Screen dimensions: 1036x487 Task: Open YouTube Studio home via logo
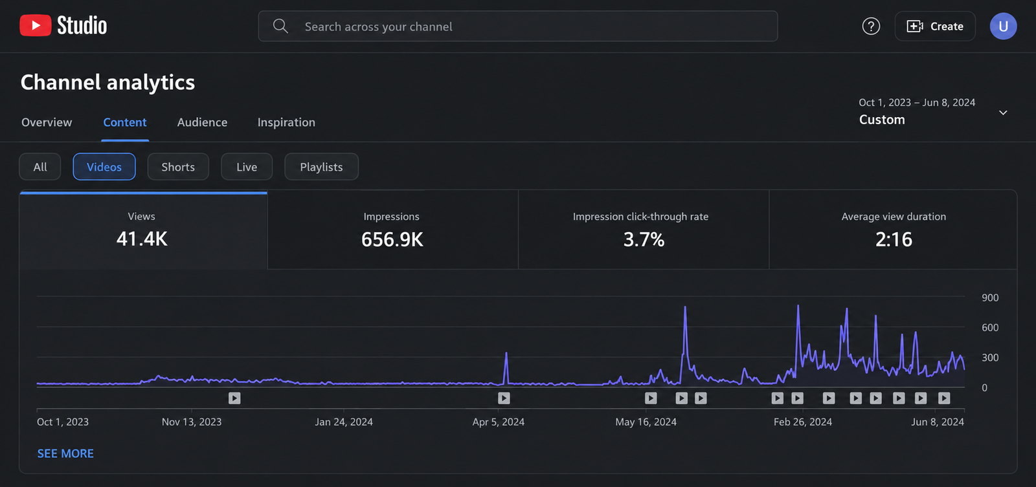[x=63, y=26]
